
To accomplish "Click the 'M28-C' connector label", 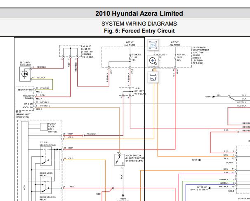I will click(x=39, y=109).
